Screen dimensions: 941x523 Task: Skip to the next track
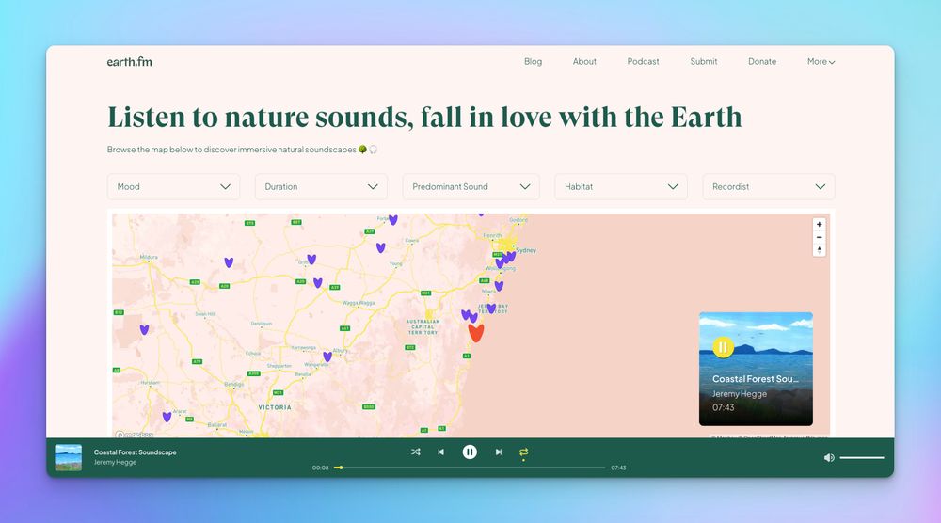click(499, 452)
